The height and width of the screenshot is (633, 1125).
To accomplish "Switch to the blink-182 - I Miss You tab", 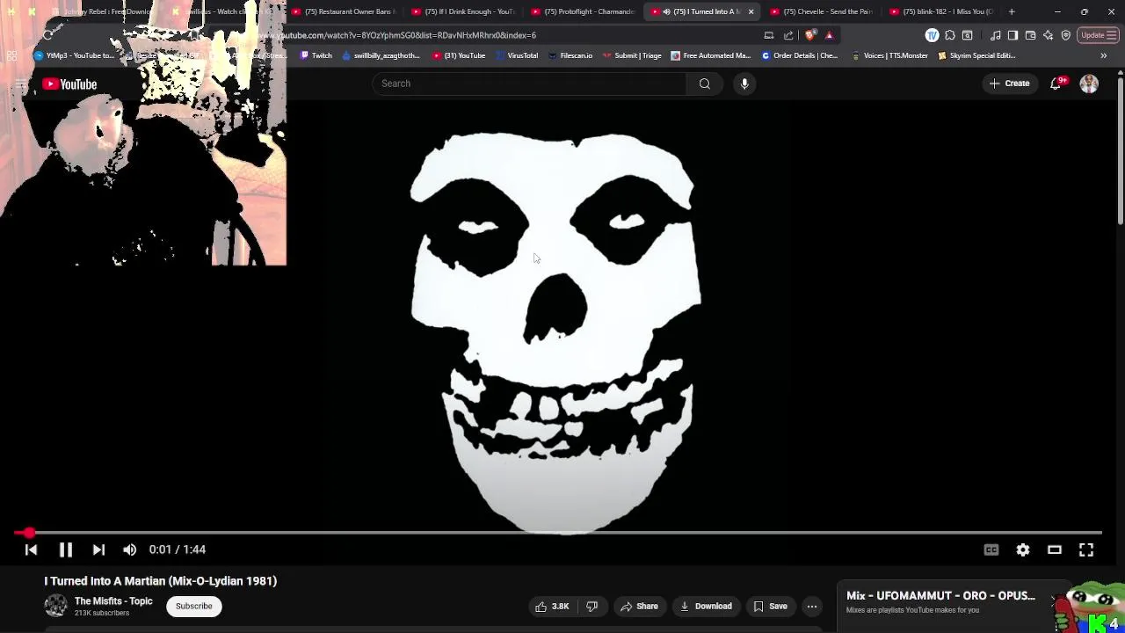I will point(940,11).
